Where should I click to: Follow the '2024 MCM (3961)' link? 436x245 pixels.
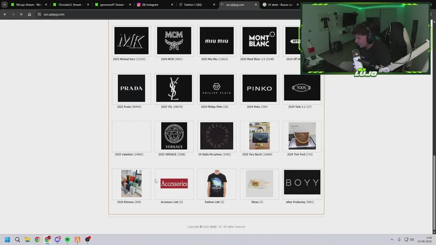[x=172, y=59]
